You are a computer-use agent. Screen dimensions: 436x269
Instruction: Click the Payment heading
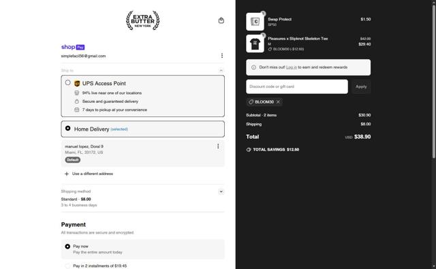[x=74, y=225]
